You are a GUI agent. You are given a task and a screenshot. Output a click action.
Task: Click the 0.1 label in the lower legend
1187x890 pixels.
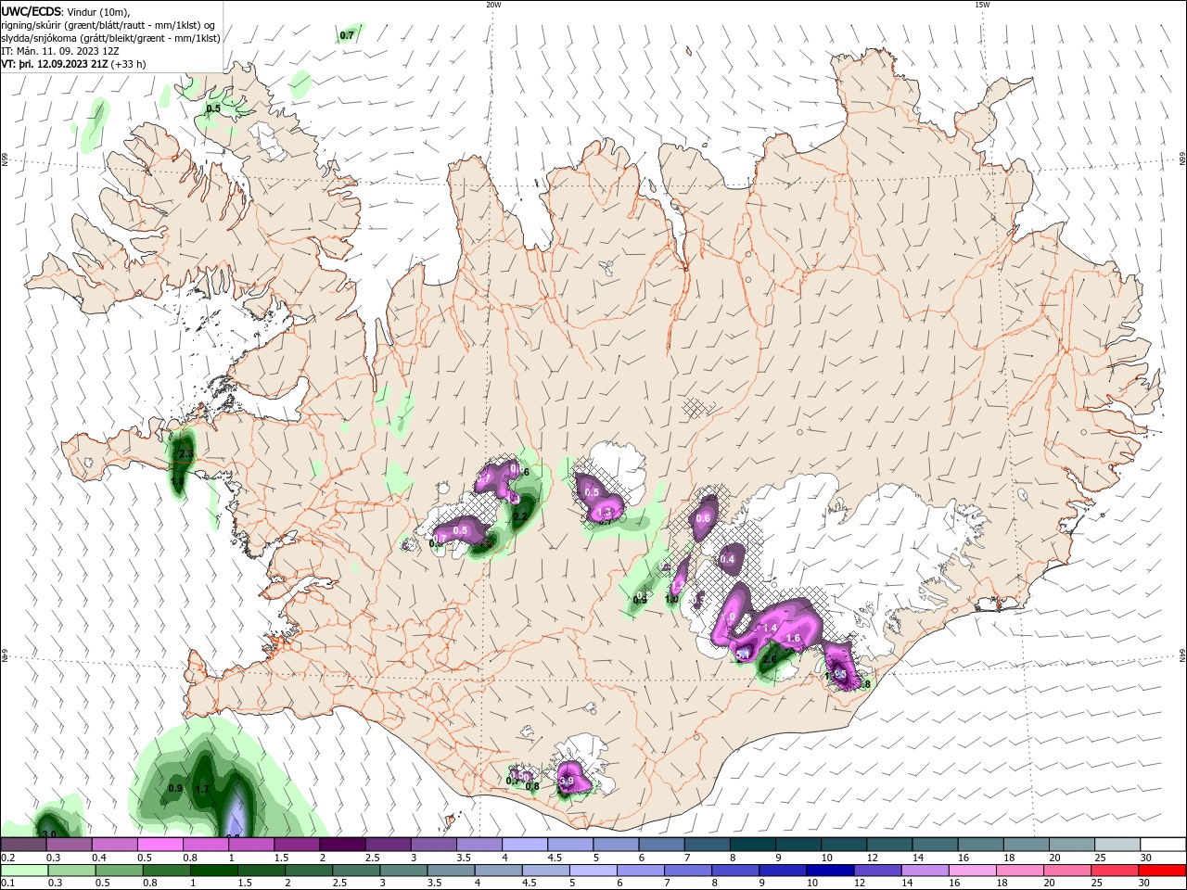point(8,883)
